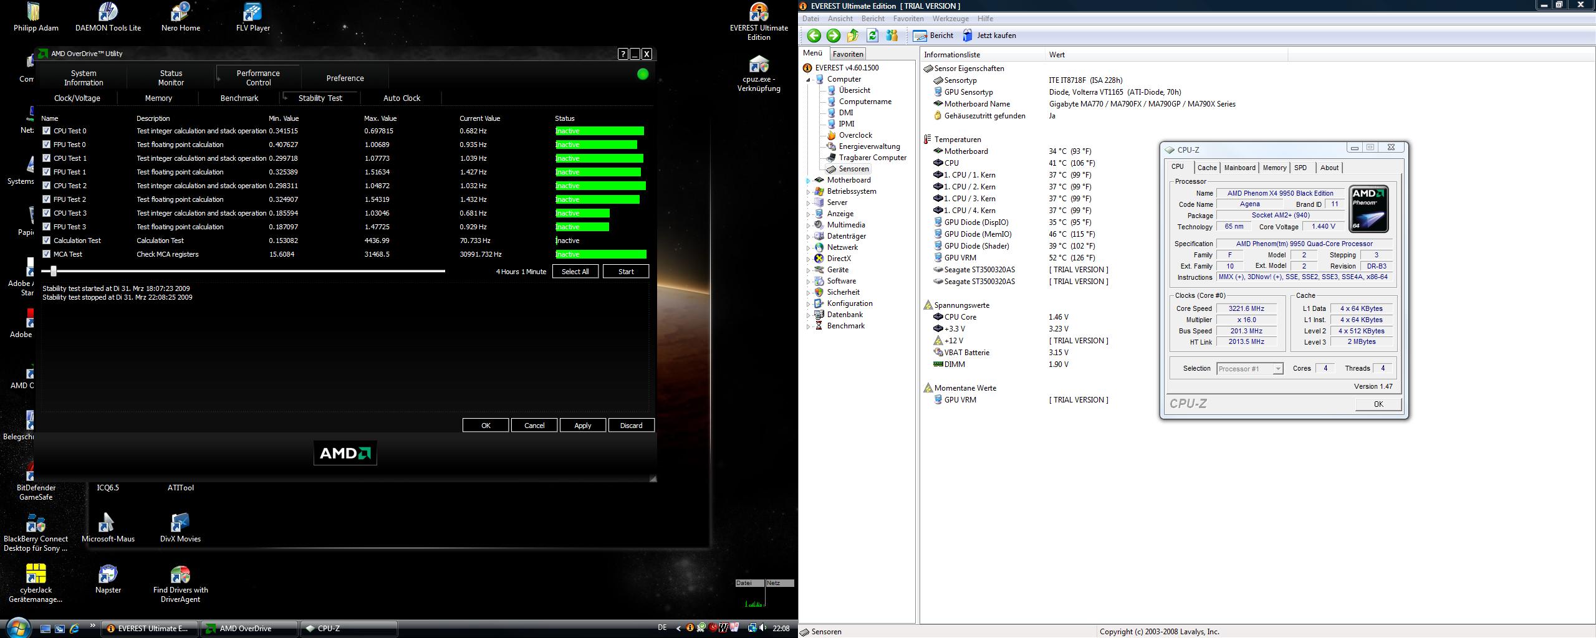Collapse the Computer node in EVEREST tree
The width and height of the screenshot is (1596, 638).
[809, 80]
